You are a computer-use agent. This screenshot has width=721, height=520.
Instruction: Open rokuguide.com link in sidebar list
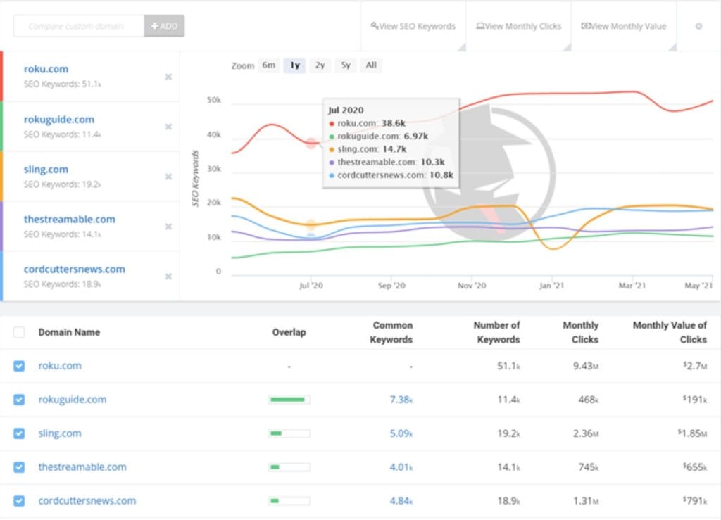pos(59,120)
